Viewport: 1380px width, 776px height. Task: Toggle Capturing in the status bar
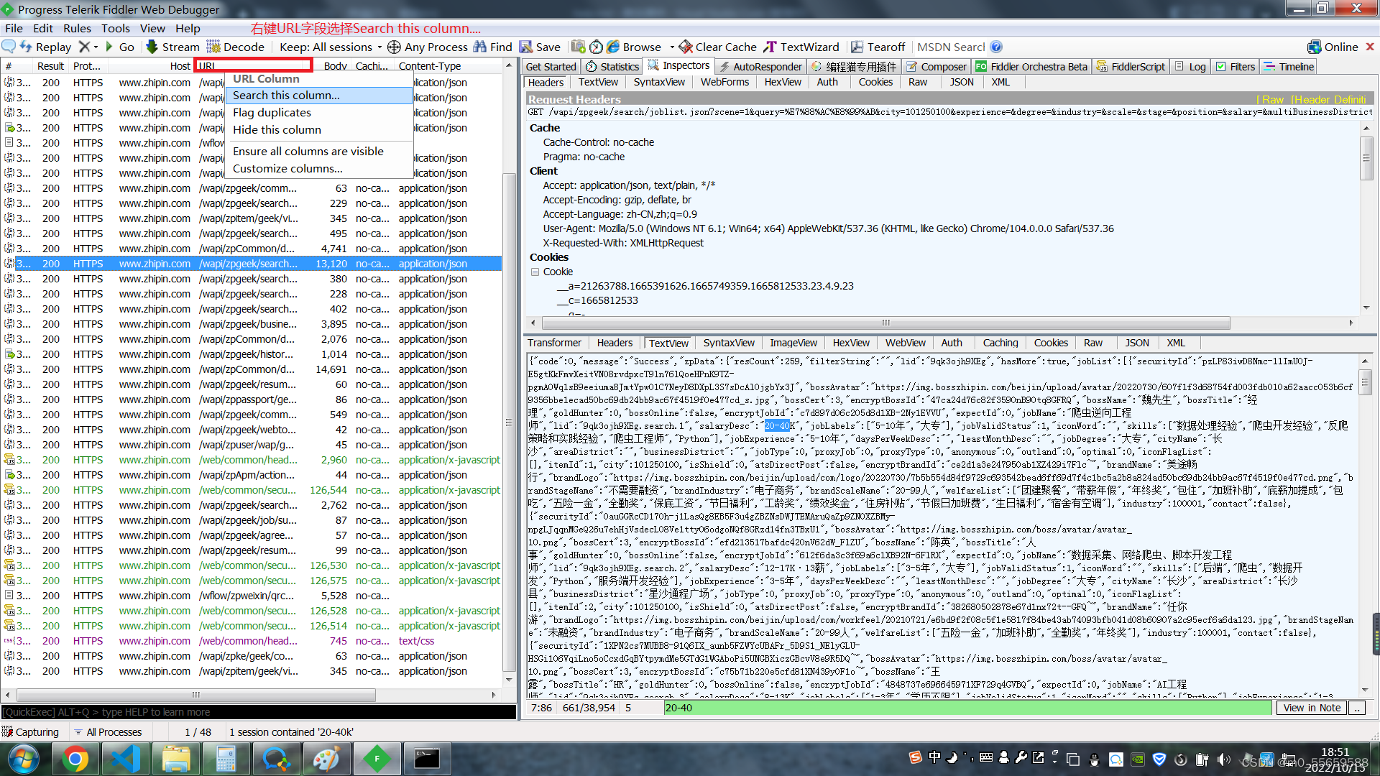[31, 731]
